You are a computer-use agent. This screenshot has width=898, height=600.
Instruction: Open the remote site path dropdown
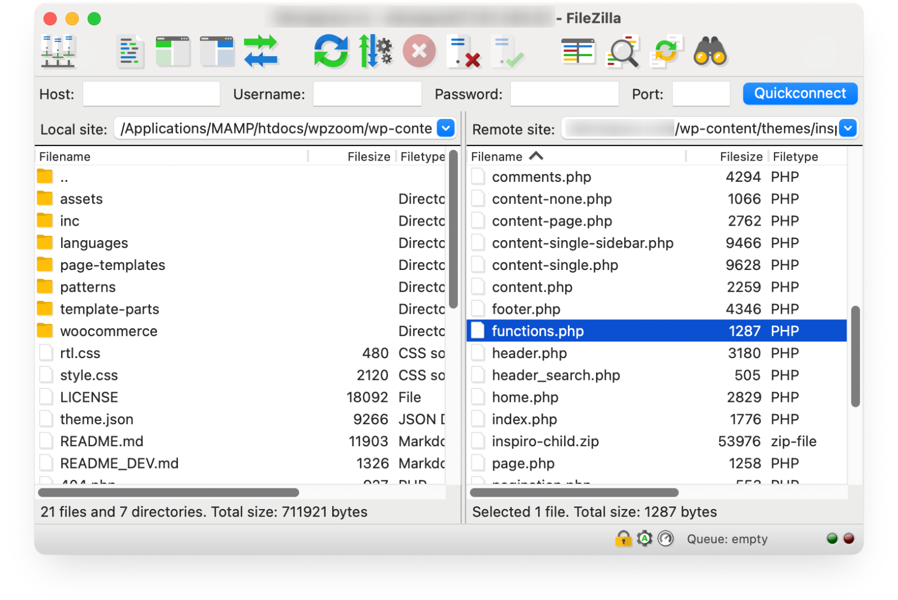(848, 128)
